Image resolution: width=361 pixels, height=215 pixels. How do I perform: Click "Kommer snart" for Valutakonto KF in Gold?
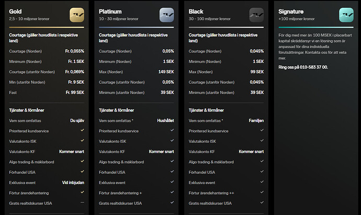pos(71,152)
